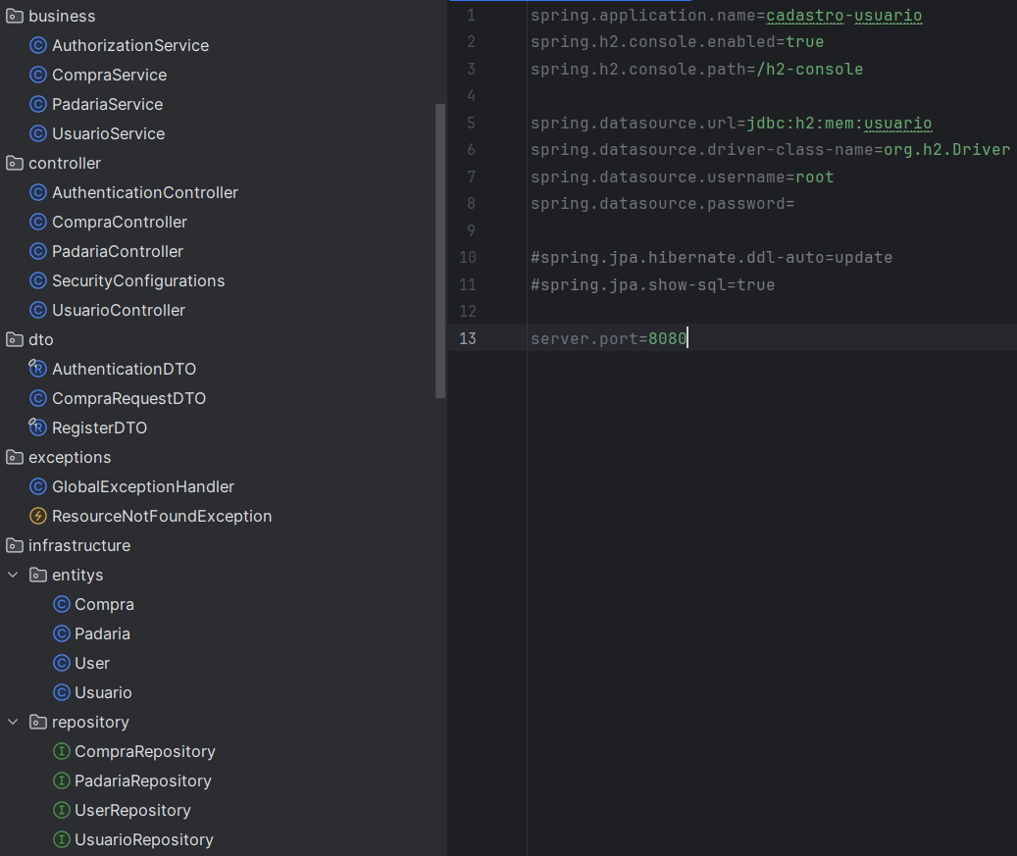Viewport: 1017px width, 856px height.
Task: Click the cadastro-usuario application name value
Action: [843, 16]
